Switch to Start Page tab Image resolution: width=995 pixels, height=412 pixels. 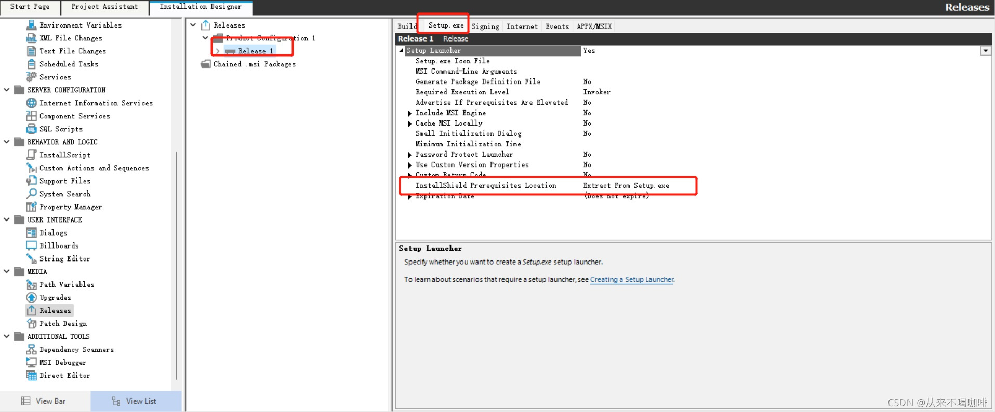tap(30, 7)
